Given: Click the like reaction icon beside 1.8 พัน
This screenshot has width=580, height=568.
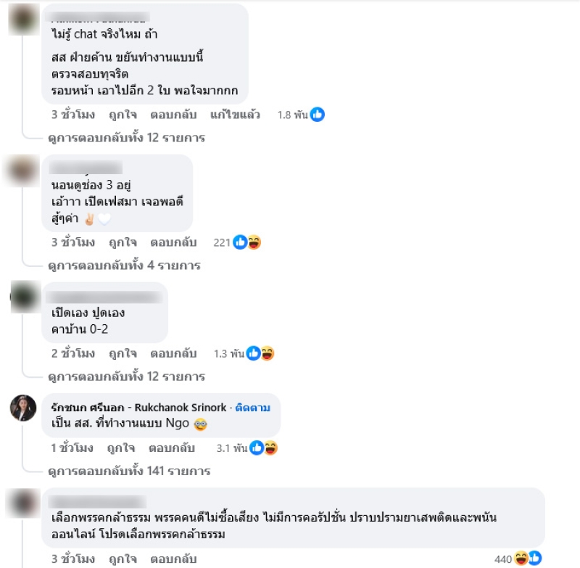Looking at the screenshot, I should pyautogui.click(x=317, y=115).
